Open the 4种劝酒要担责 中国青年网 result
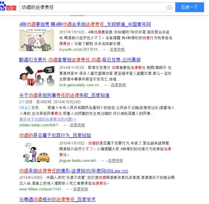This screenshot has height=204, width=209. (x=85, y=24)
